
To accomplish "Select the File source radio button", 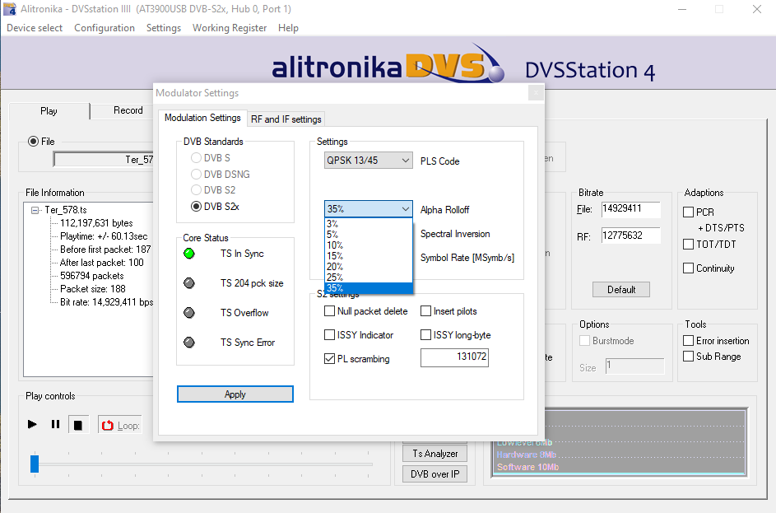I will [33, 142].
